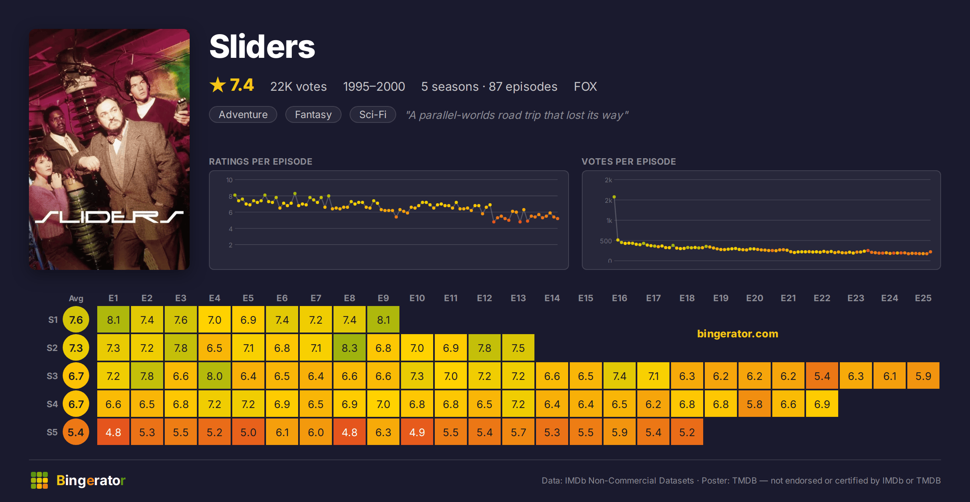Open the bingerator.com link
This screenshot has width=970, height=502.
738,334
